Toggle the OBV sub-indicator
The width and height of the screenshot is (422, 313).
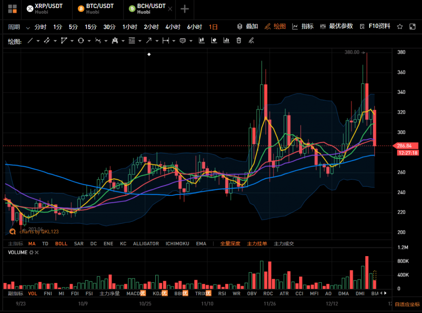[x=251, y=293]
